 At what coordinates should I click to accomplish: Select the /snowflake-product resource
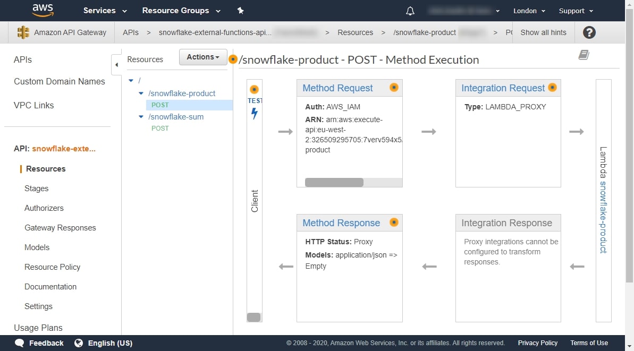click(x=182, y=93)
